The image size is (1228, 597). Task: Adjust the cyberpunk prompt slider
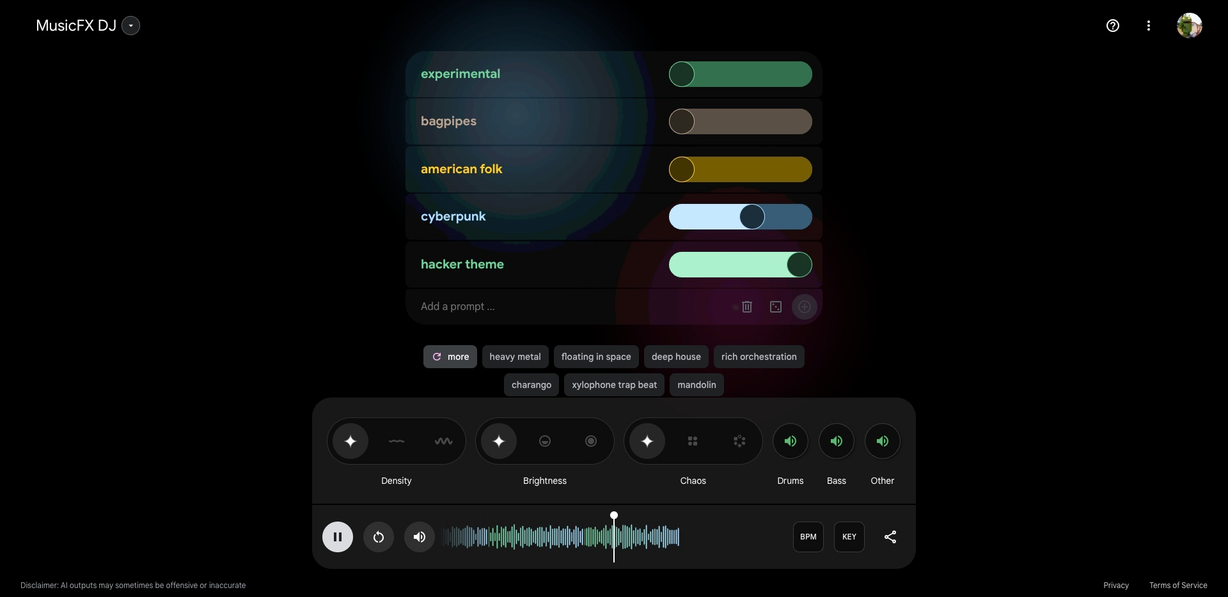(741, 217)
